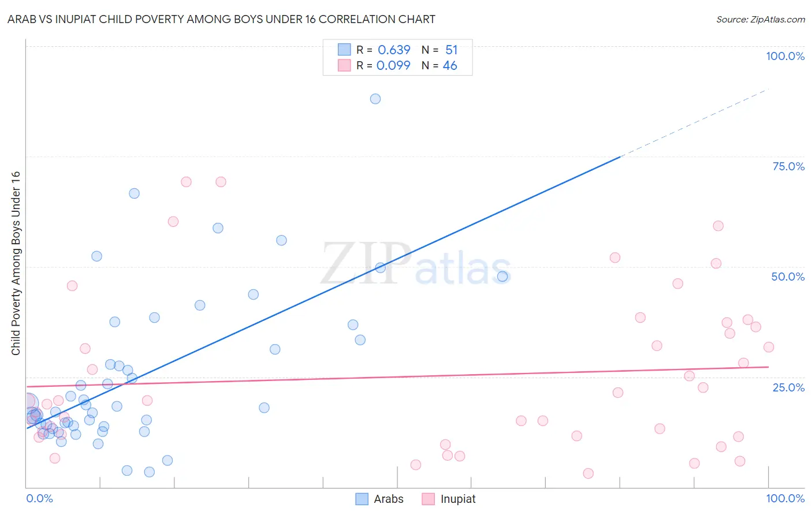
Task: Click the y-axis title Child Poverty Among Boys
Action: pos(16,263)
